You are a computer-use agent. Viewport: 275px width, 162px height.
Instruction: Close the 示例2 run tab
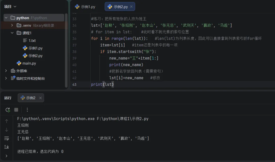tap(40, 98)
